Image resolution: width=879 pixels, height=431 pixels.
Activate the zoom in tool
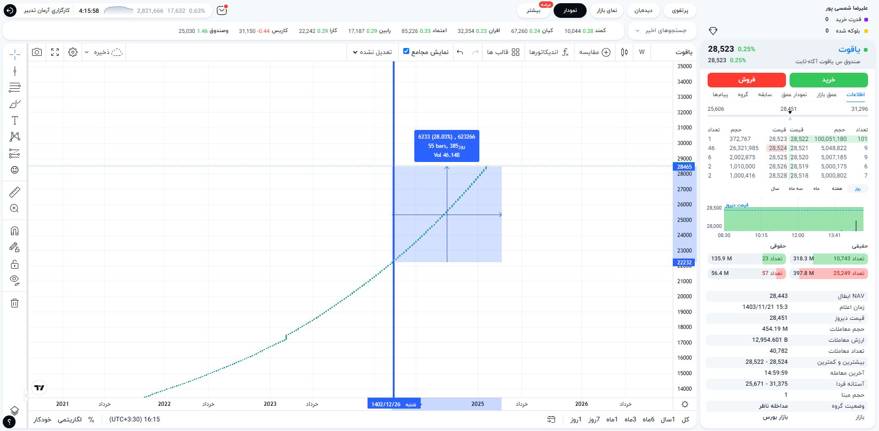point(15,209)
